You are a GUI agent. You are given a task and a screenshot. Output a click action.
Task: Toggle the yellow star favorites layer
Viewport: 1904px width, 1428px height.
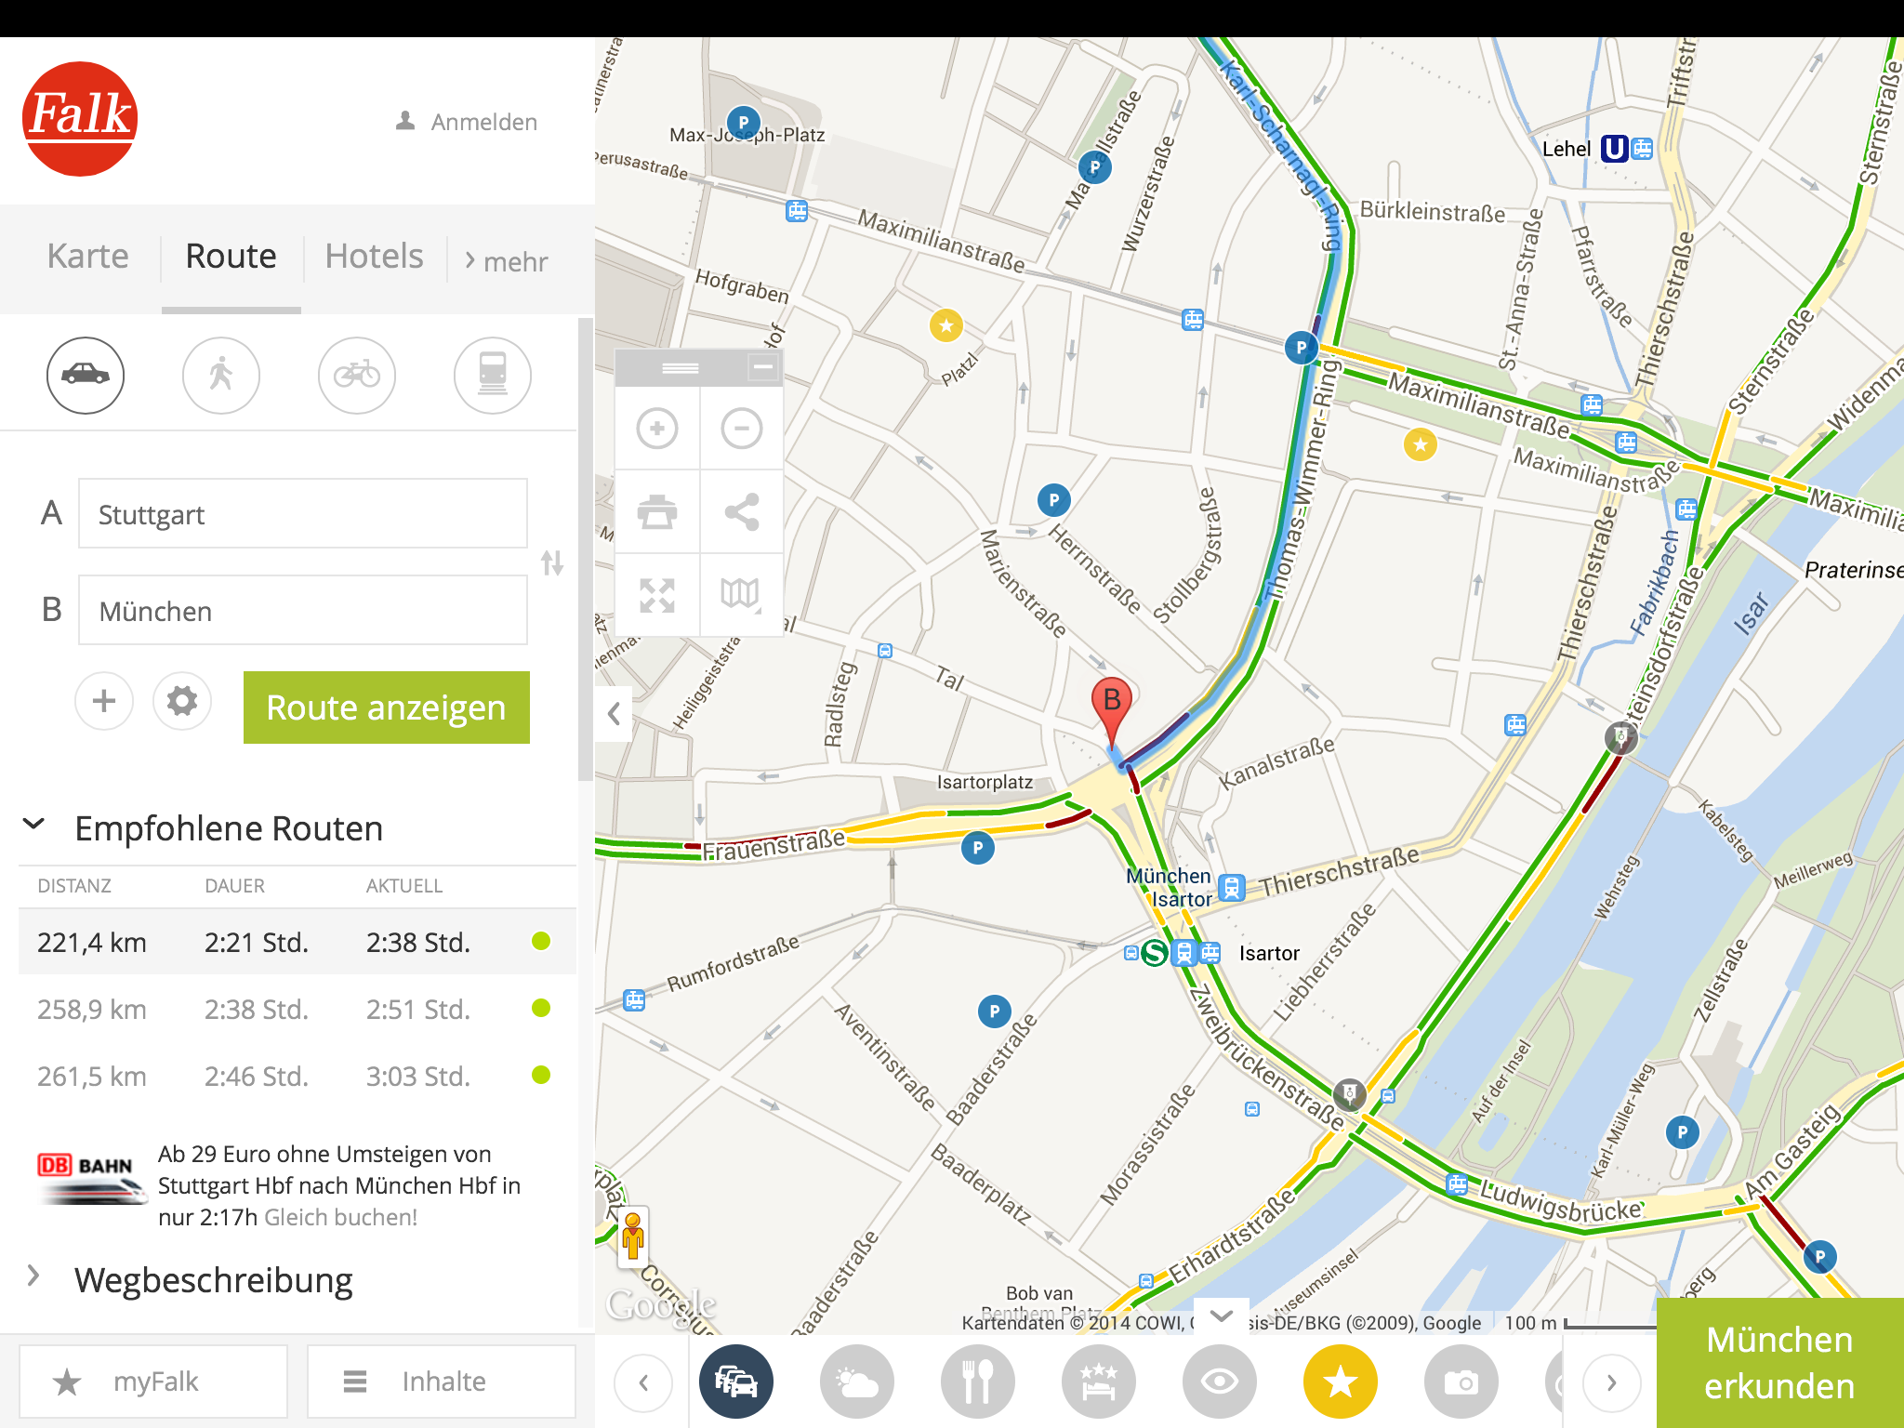pos(1340,1382)
